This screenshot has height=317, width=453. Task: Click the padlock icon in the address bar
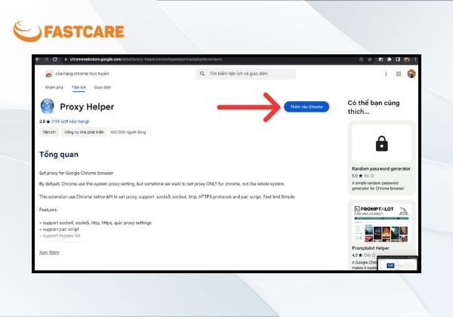pyautogui.click(x=66, y=59)
